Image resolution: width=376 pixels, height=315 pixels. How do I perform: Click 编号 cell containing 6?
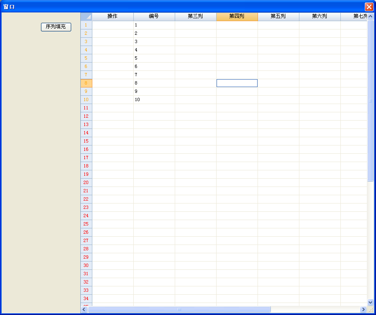pos(154,66)
